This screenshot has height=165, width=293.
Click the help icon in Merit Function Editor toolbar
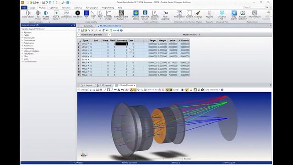(121, 30)
